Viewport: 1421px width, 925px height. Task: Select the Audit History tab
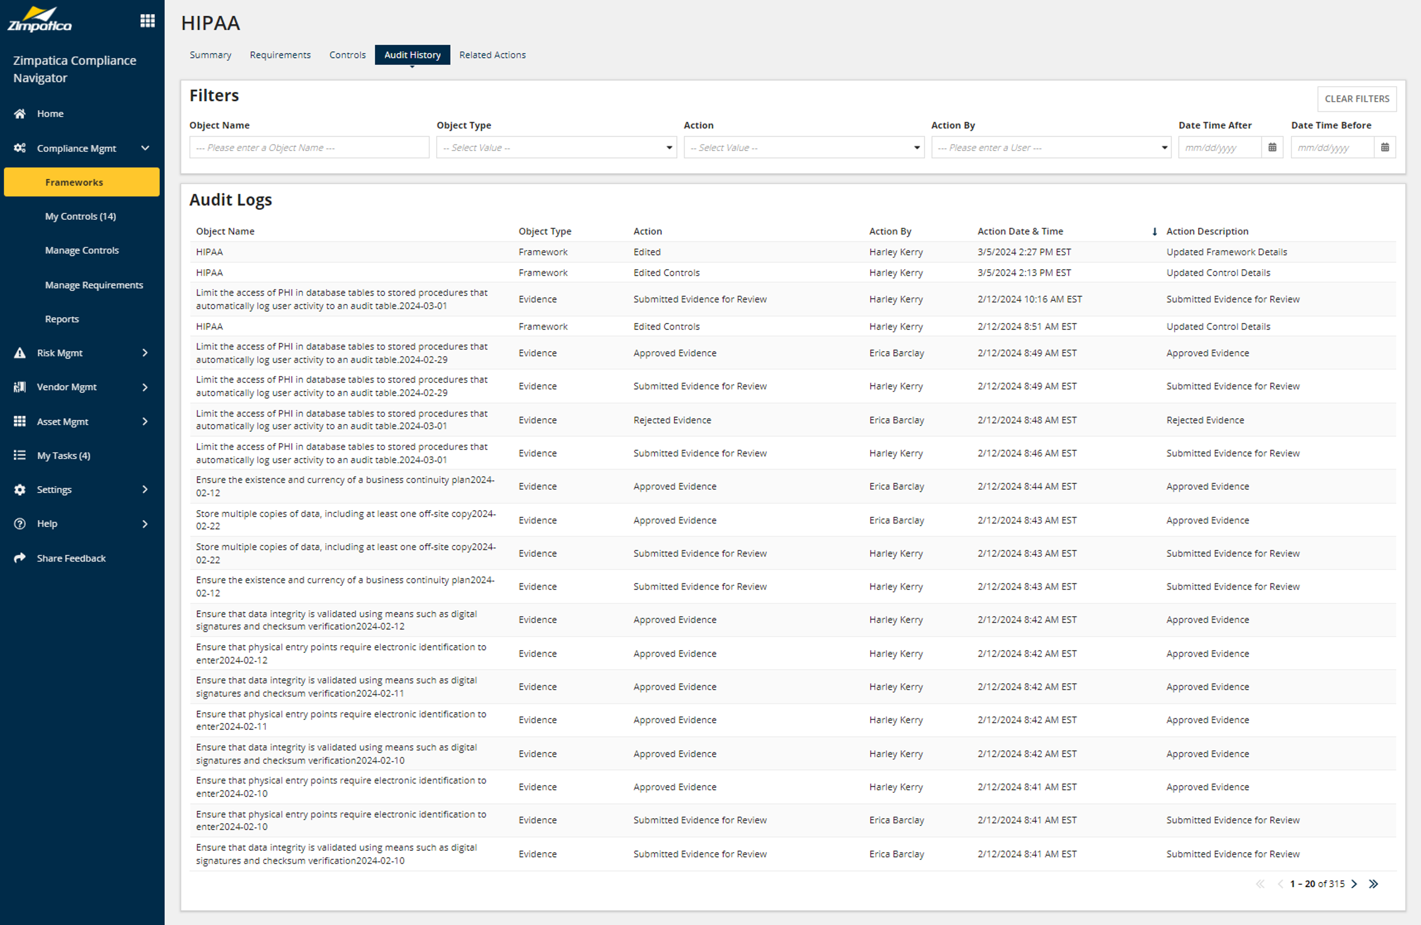[x=413, y=55]
